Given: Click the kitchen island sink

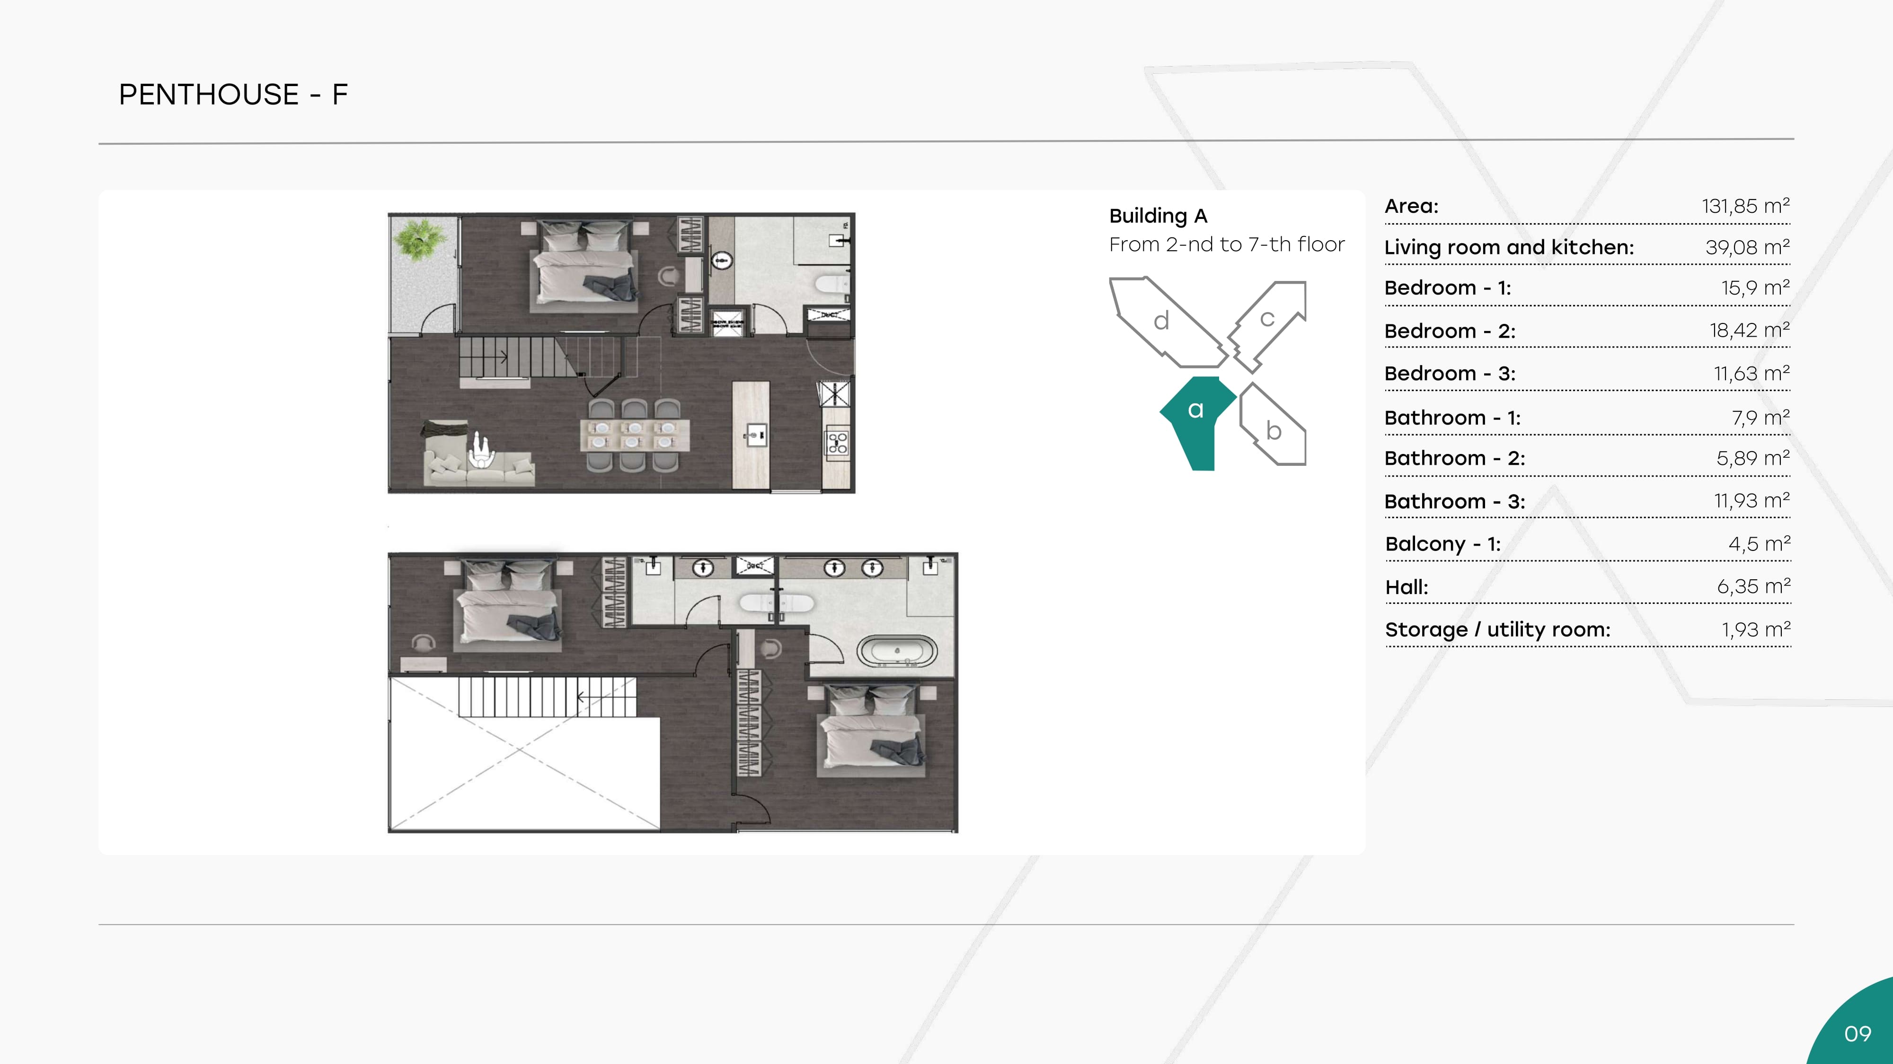Looking at the screenshot, I should (756, 436).
